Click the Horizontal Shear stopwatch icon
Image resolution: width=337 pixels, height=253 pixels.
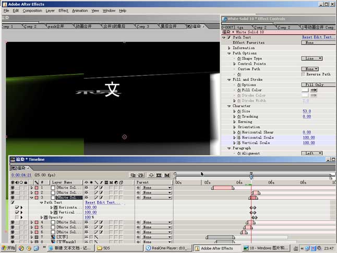(239, 132)
